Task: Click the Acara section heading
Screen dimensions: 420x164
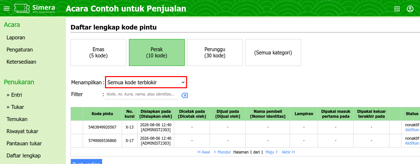Action: click(x=12, y=25)
